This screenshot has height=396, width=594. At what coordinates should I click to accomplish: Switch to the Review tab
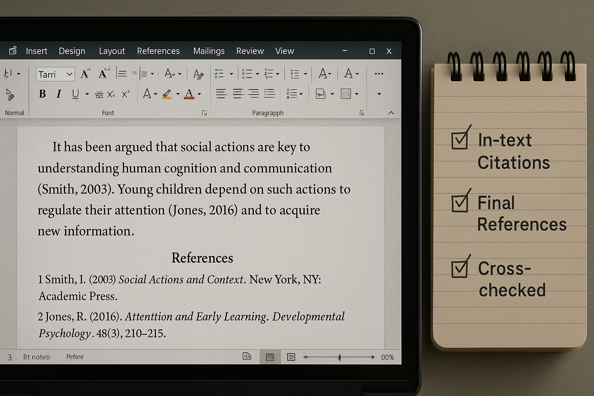[250, 51]
